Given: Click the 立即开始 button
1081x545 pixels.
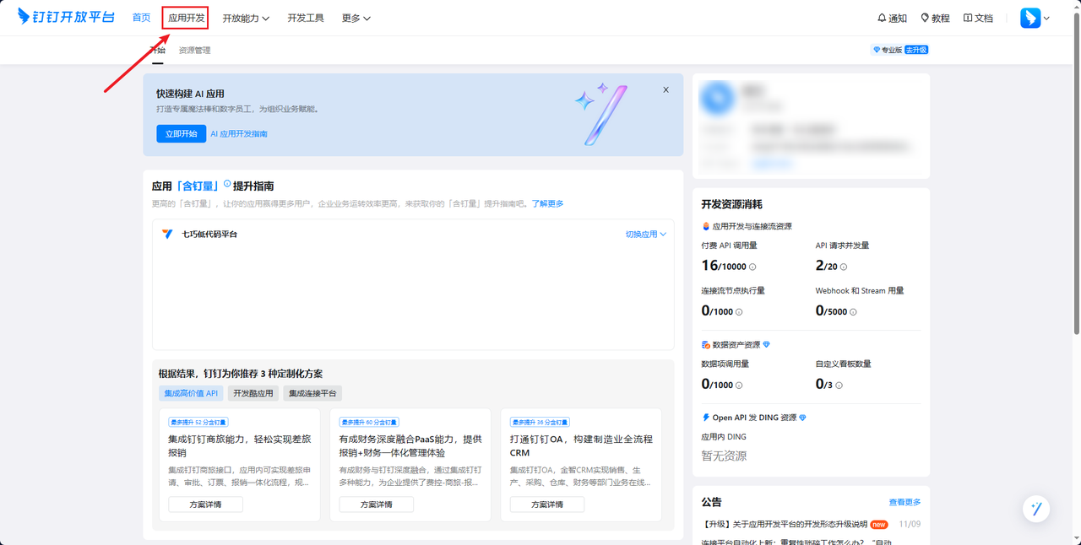Looking at the screenshot, I should [181, 133].
